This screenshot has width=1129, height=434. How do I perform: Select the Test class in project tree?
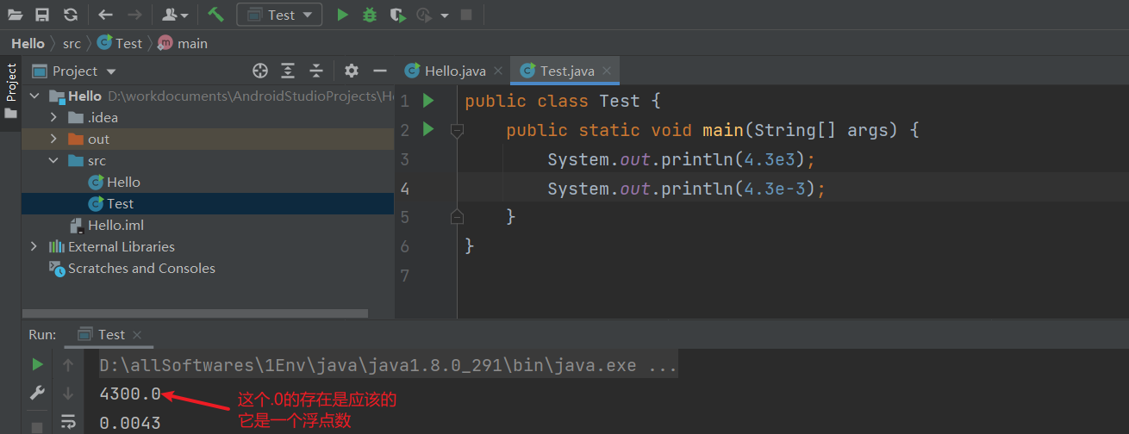tap(111, 203)
